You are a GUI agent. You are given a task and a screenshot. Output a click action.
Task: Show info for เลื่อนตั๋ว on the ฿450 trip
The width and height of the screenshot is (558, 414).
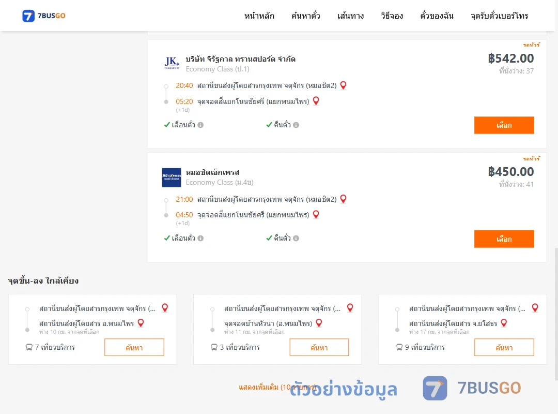(200, 238)
